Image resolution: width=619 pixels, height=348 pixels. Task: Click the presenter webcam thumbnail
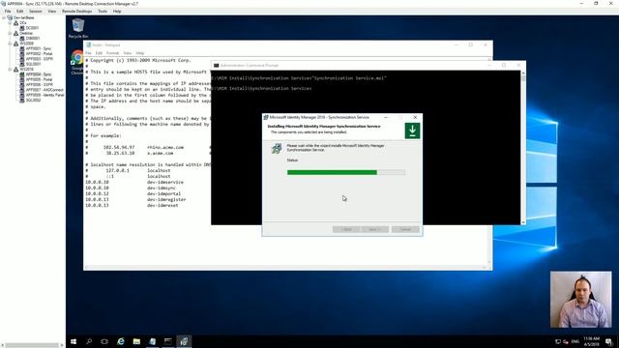coord(580,300)
